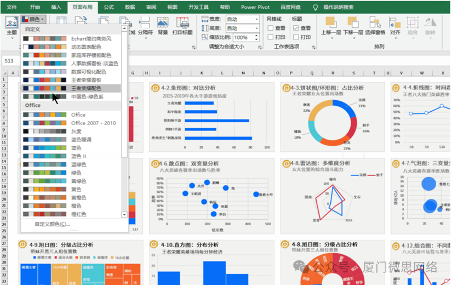Select 中国色-绿色系 color scheme

point(71,96)
